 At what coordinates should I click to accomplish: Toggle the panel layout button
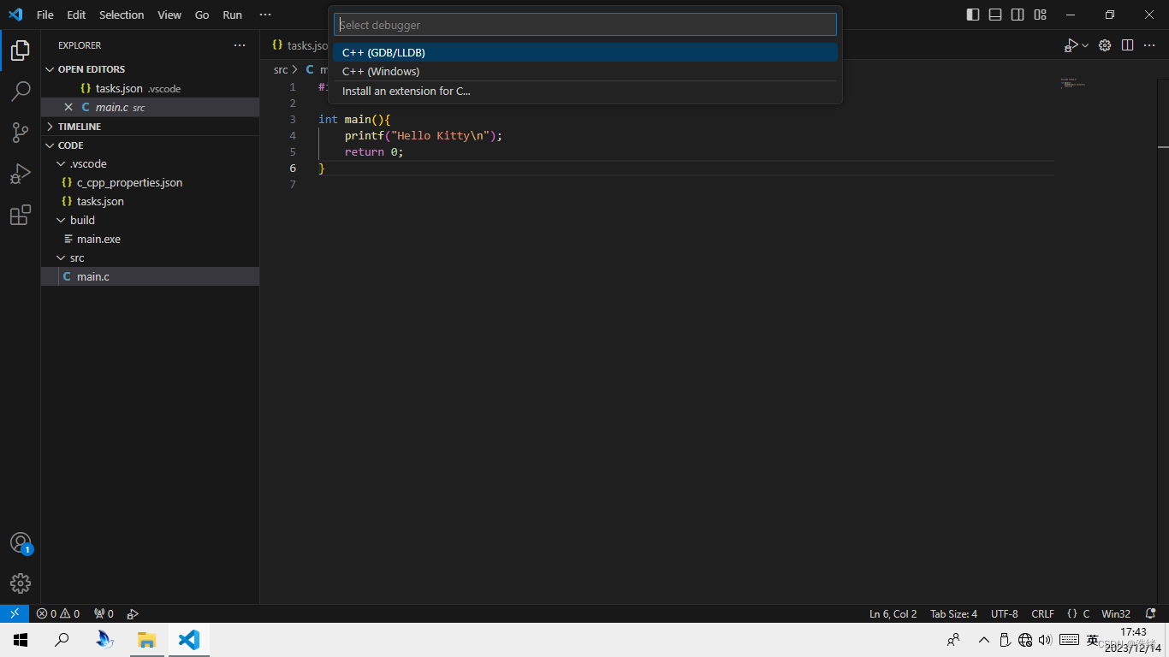(995, 15)
